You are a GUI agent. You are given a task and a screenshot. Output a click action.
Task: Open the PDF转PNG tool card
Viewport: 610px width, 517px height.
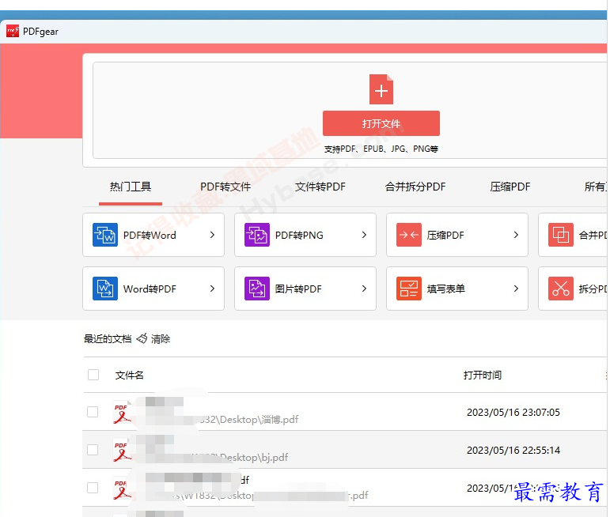pos(305,235)
